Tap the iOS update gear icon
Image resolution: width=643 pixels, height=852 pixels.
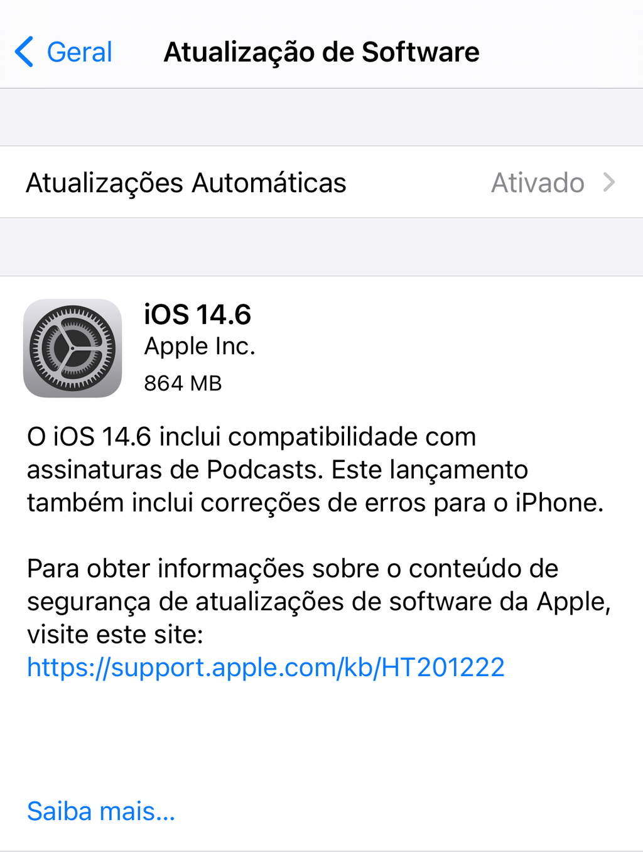(x=72, y=348)
